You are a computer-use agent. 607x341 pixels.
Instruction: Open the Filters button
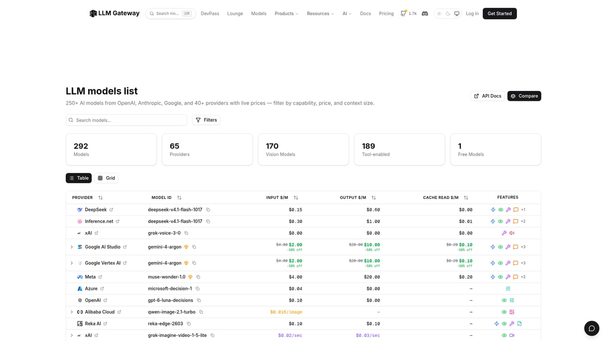point(206,120)
